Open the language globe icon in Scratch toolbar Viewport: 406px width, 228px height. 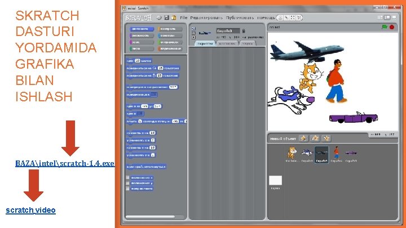(x=159, y=17)
